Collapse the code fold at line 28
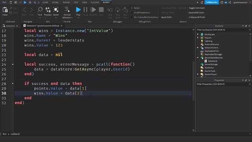This screenshot has height=142, width=252. tap(13, 84)
